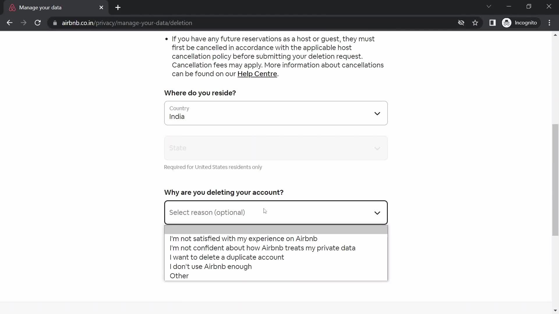The image size is (559, 314).
Task: Expand the Select reason optional dropdown
Action: (x=276, y=213)
